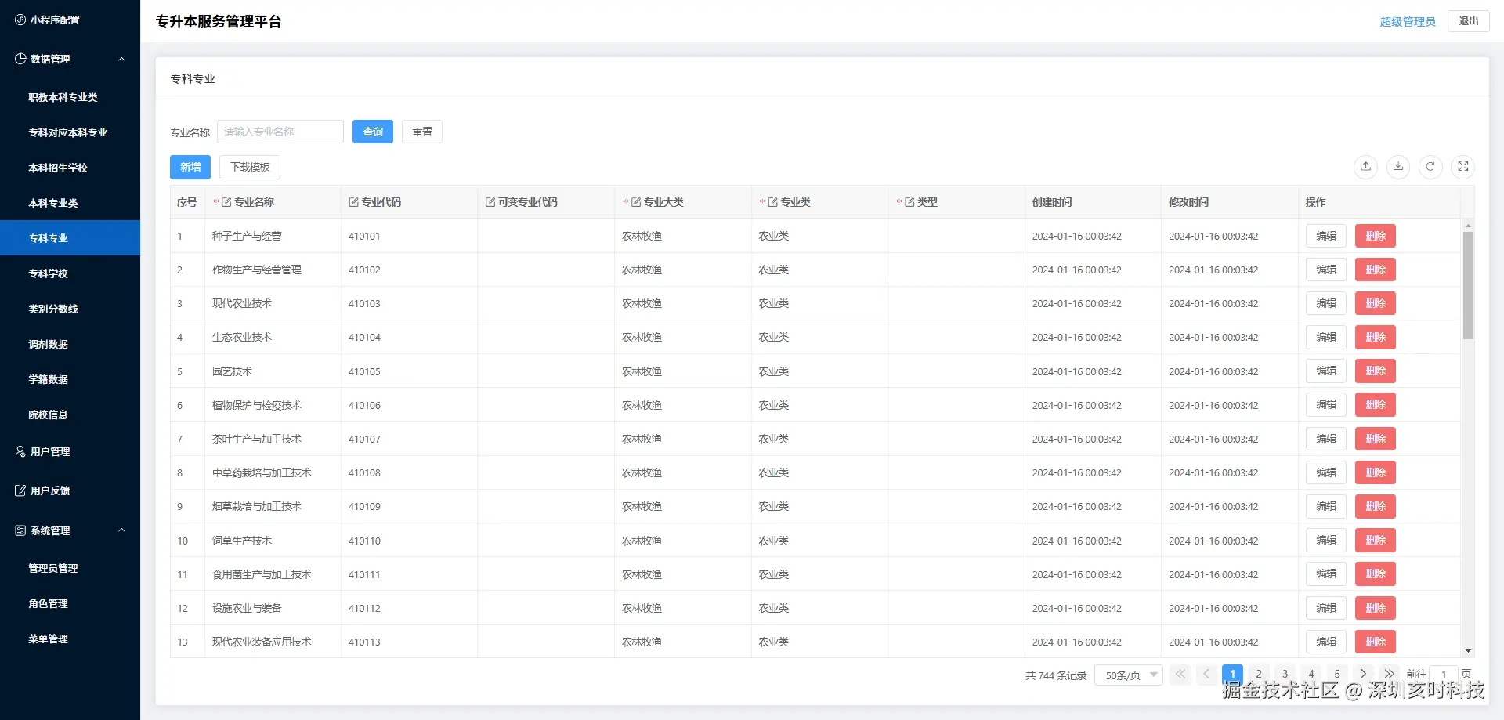Go to 专科学校 in the sidebar

(70, 273)
